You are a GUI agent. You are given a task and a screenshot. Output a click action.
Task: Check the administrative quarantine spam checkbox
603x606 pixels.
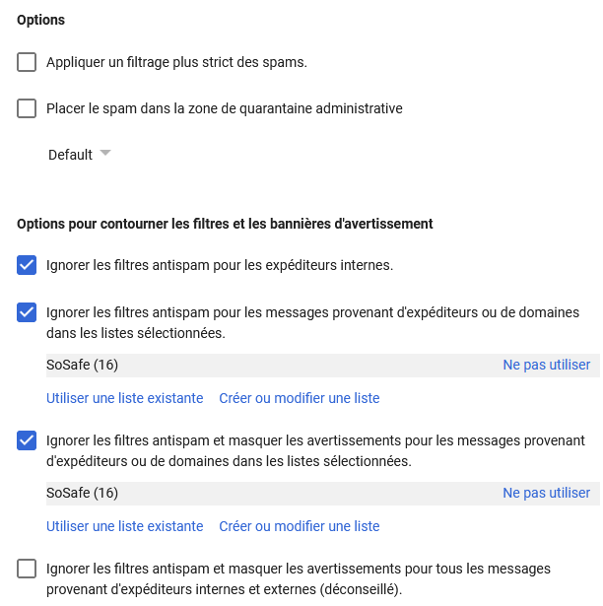(27, 109)
